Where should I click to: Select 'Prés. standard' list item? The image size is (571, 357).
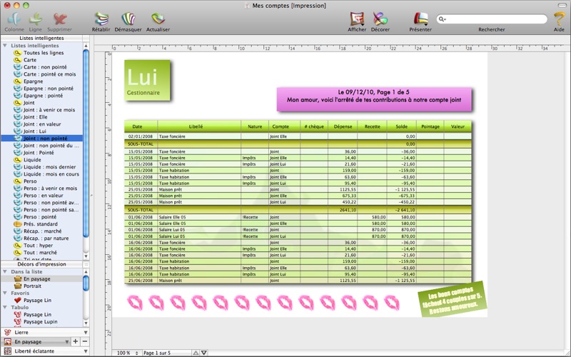click(x=41, y=224)
